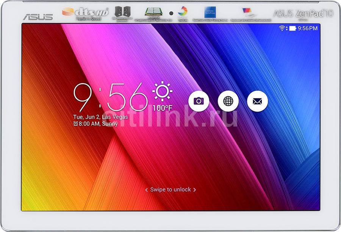
Task: Tap the 'Swipe to unlock' text
Action: click(x=170, y=190)
